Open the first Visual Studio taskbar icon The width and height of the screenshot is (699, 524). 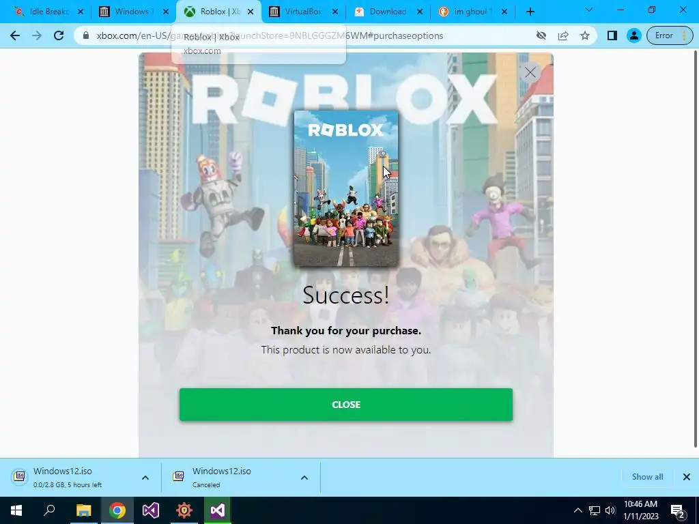[151, 510]
